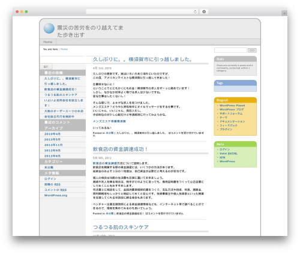The image size is (300, 254).
Task: Open sidebar recent post about 大阪のオーダースーツ
Action: coord(64,111)
